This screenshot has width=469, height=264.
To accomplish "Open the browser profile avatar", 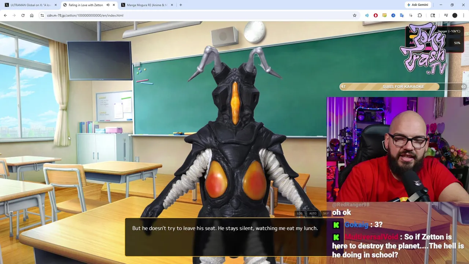I will click(x=455, y=15).
